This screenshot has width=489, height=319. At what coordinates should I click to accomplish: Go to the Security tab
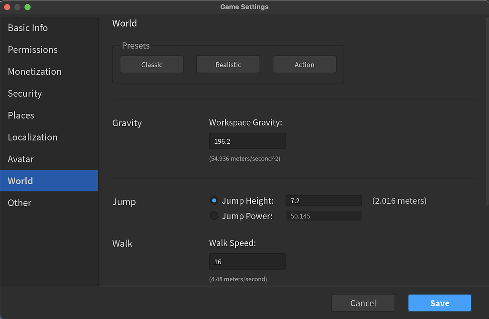point(25,94)
